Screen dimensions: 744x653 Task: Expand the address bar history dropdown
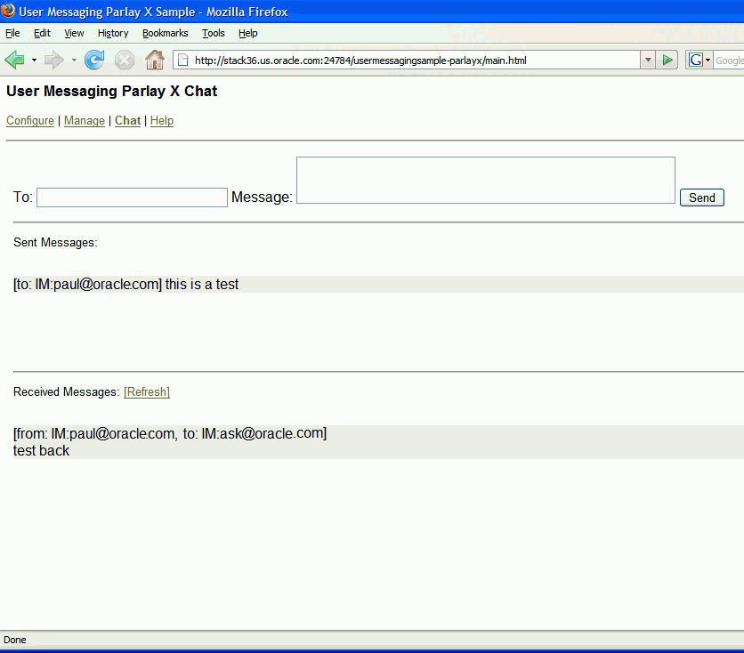[648, 60]
